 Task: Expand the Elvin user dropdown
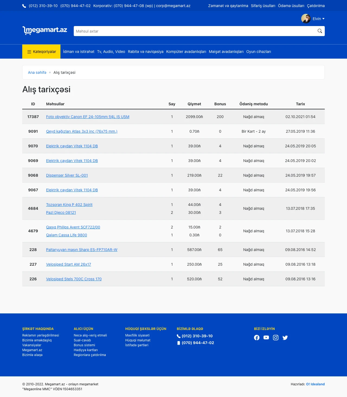(319, 19)
